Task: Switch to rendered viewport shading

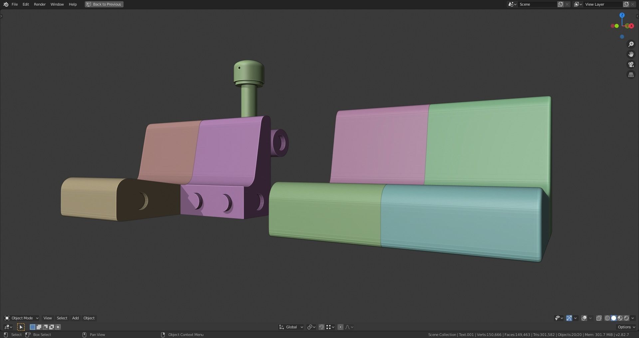Action: 626,318
